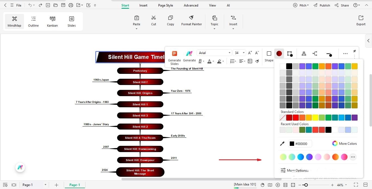
Task: Select the Silent Hill: Origins topic
Action: click(x=140, y=93)
